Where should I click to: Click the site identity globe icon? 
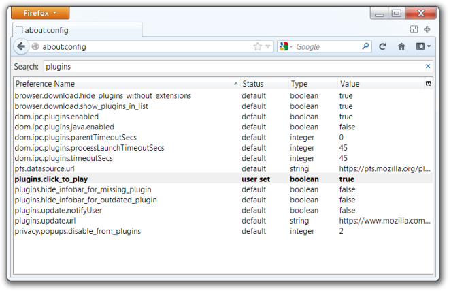coord(35,46)
